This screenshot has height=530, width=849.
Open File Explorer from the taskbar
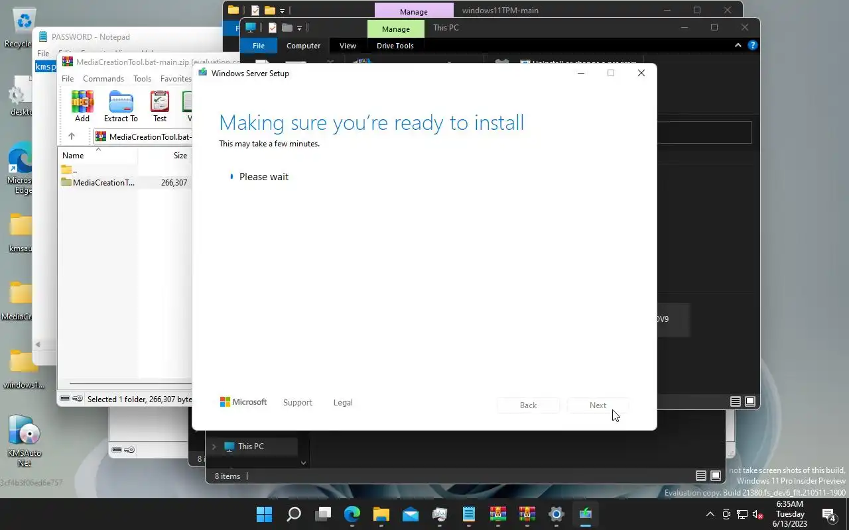click(381, 514)
